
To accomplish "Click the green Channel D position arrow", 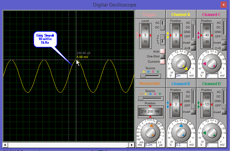I will [198, 104].
